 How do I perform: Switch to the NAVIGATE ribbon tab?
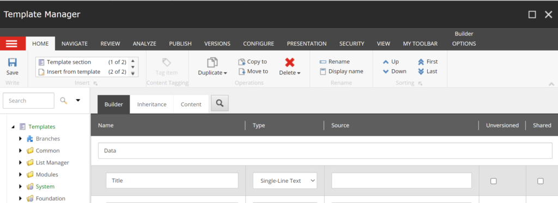tap(74, 44)
